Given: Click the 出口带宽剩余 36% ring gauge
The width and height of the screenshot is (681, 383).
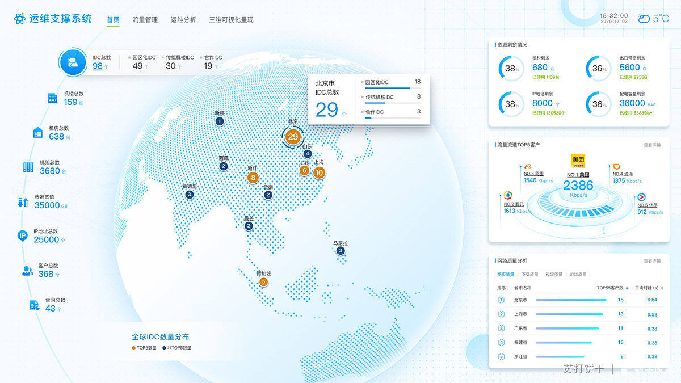Looking at the screenshot, I should point(599,69).
